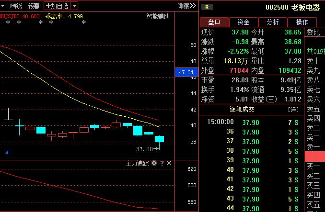Click the 现价 37.90 value
325x212 pixels.
[240, 32]
